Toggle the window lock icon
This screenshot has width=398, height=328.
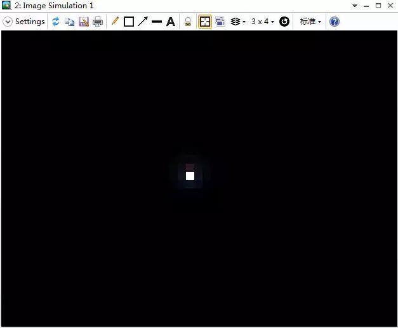point(188,22)
